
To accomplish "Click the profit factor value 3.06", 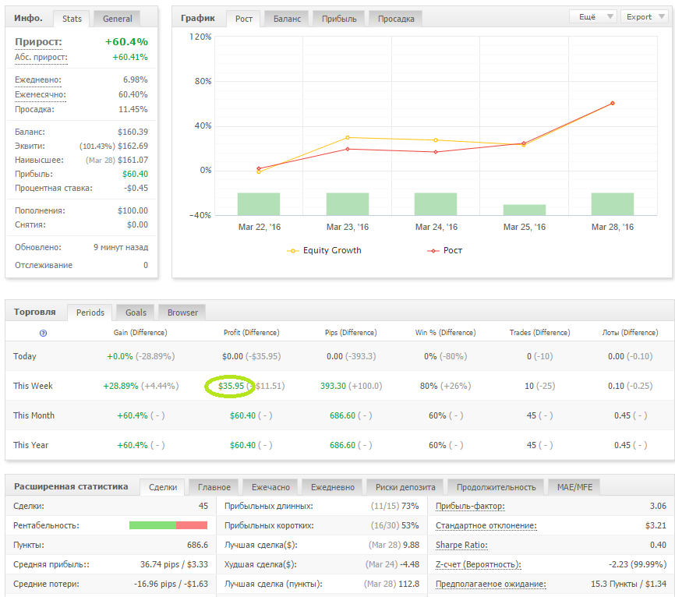I will pos(658,506).
